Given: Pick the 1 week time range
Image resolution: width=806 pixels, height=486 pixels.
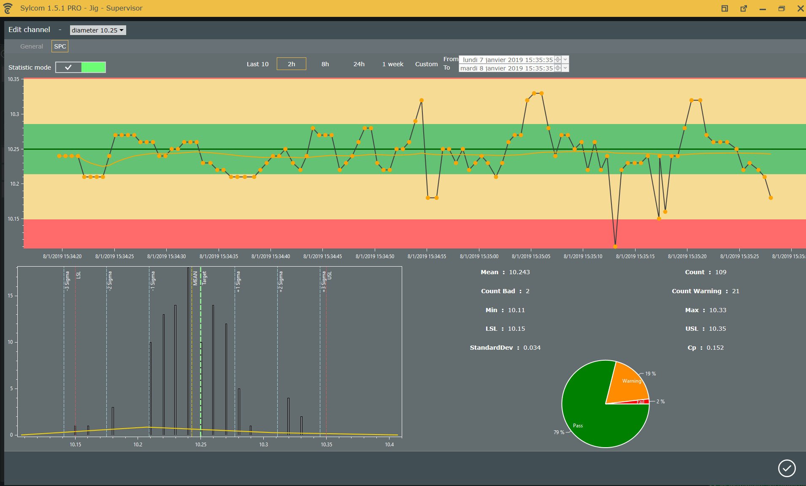Looking at the screenshot, I should (x=392, y=64).
